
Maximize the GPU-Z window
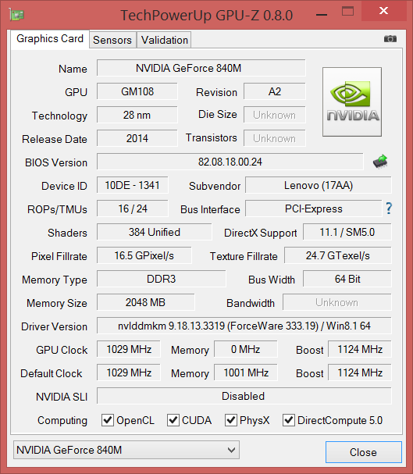pyautogui.click(x=347, y=12)
